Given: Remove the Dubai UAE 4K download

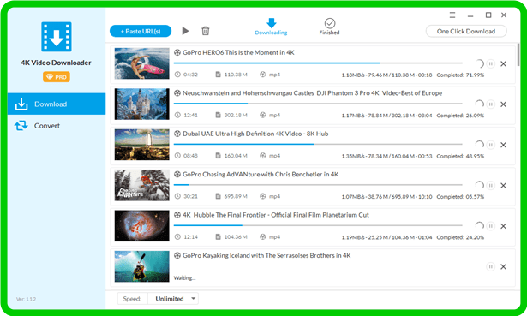Looking at the screenshot, I should 504,145.
